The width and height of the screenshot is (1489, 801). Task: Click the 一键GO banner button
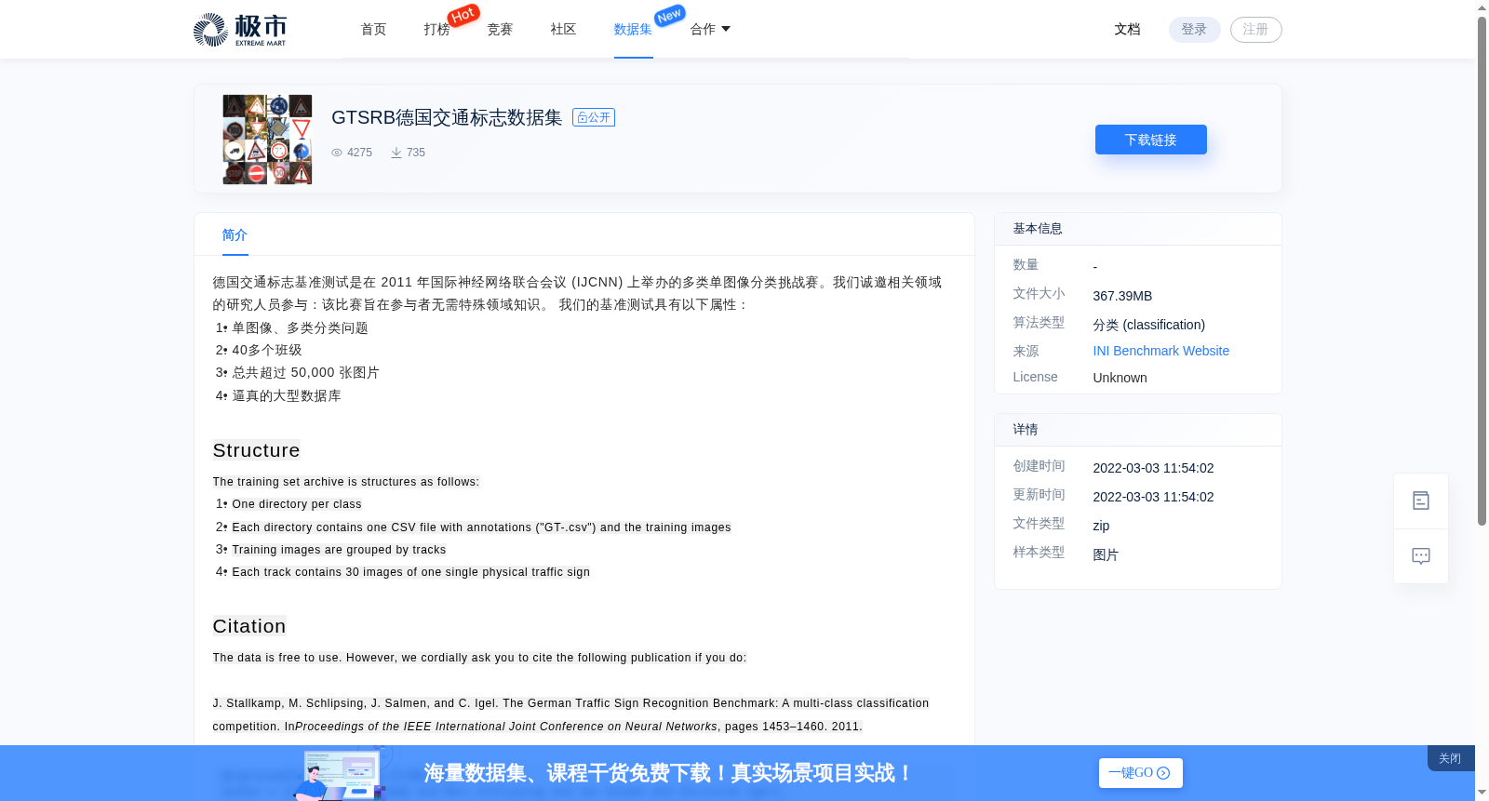(x=1140, y=773)
